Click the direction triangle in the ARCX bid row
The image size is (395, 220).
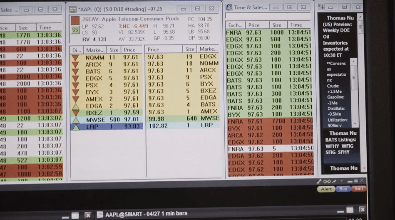[x=75, y=65]
